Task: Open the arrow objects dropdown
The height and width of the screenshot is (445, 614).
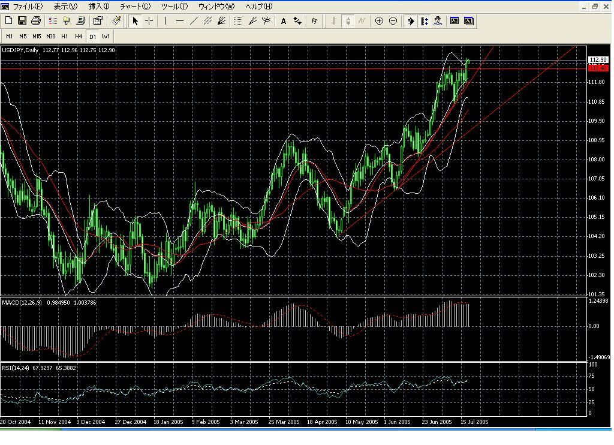Action: pyautogui.click(x=296, y=21)
